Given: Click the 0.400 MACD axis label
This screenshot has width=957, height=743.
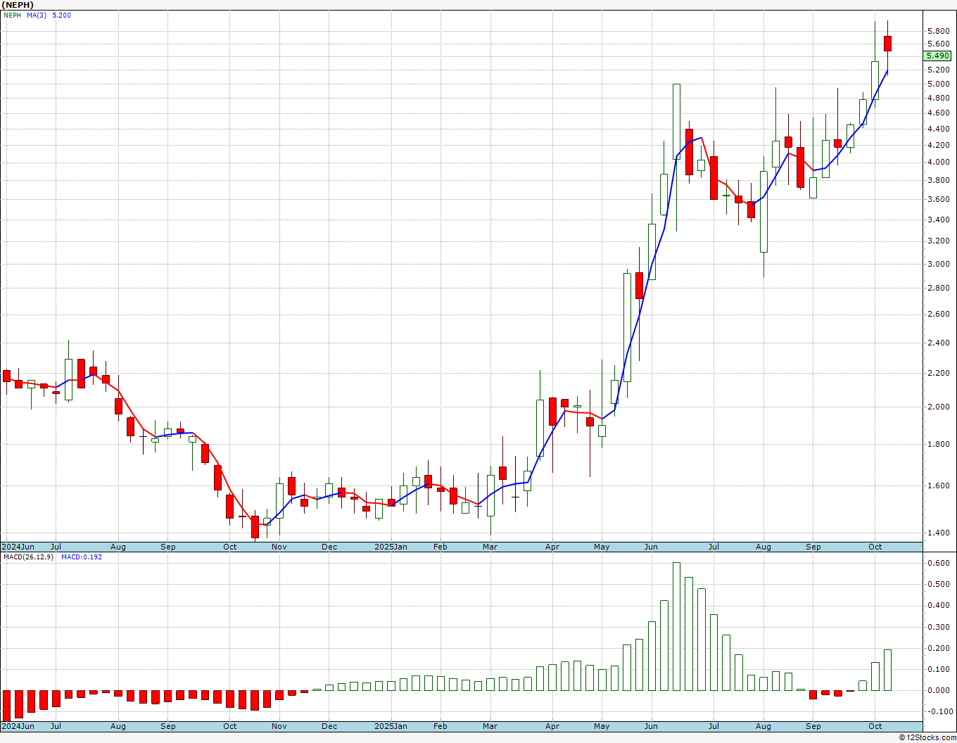Looking at the screenshot, I should click(938, 605).
